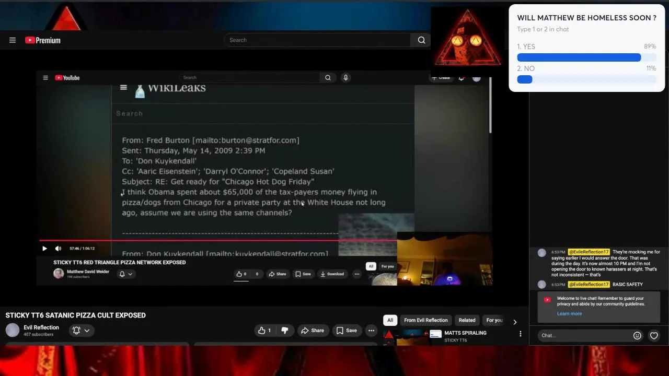Open the inner video's hamburger menu

click(x=45, y=78)
